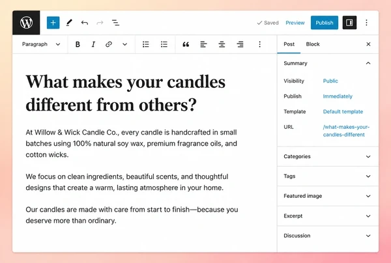Align text left
This screenshot has width=391, height=263.
coord(203,44)
